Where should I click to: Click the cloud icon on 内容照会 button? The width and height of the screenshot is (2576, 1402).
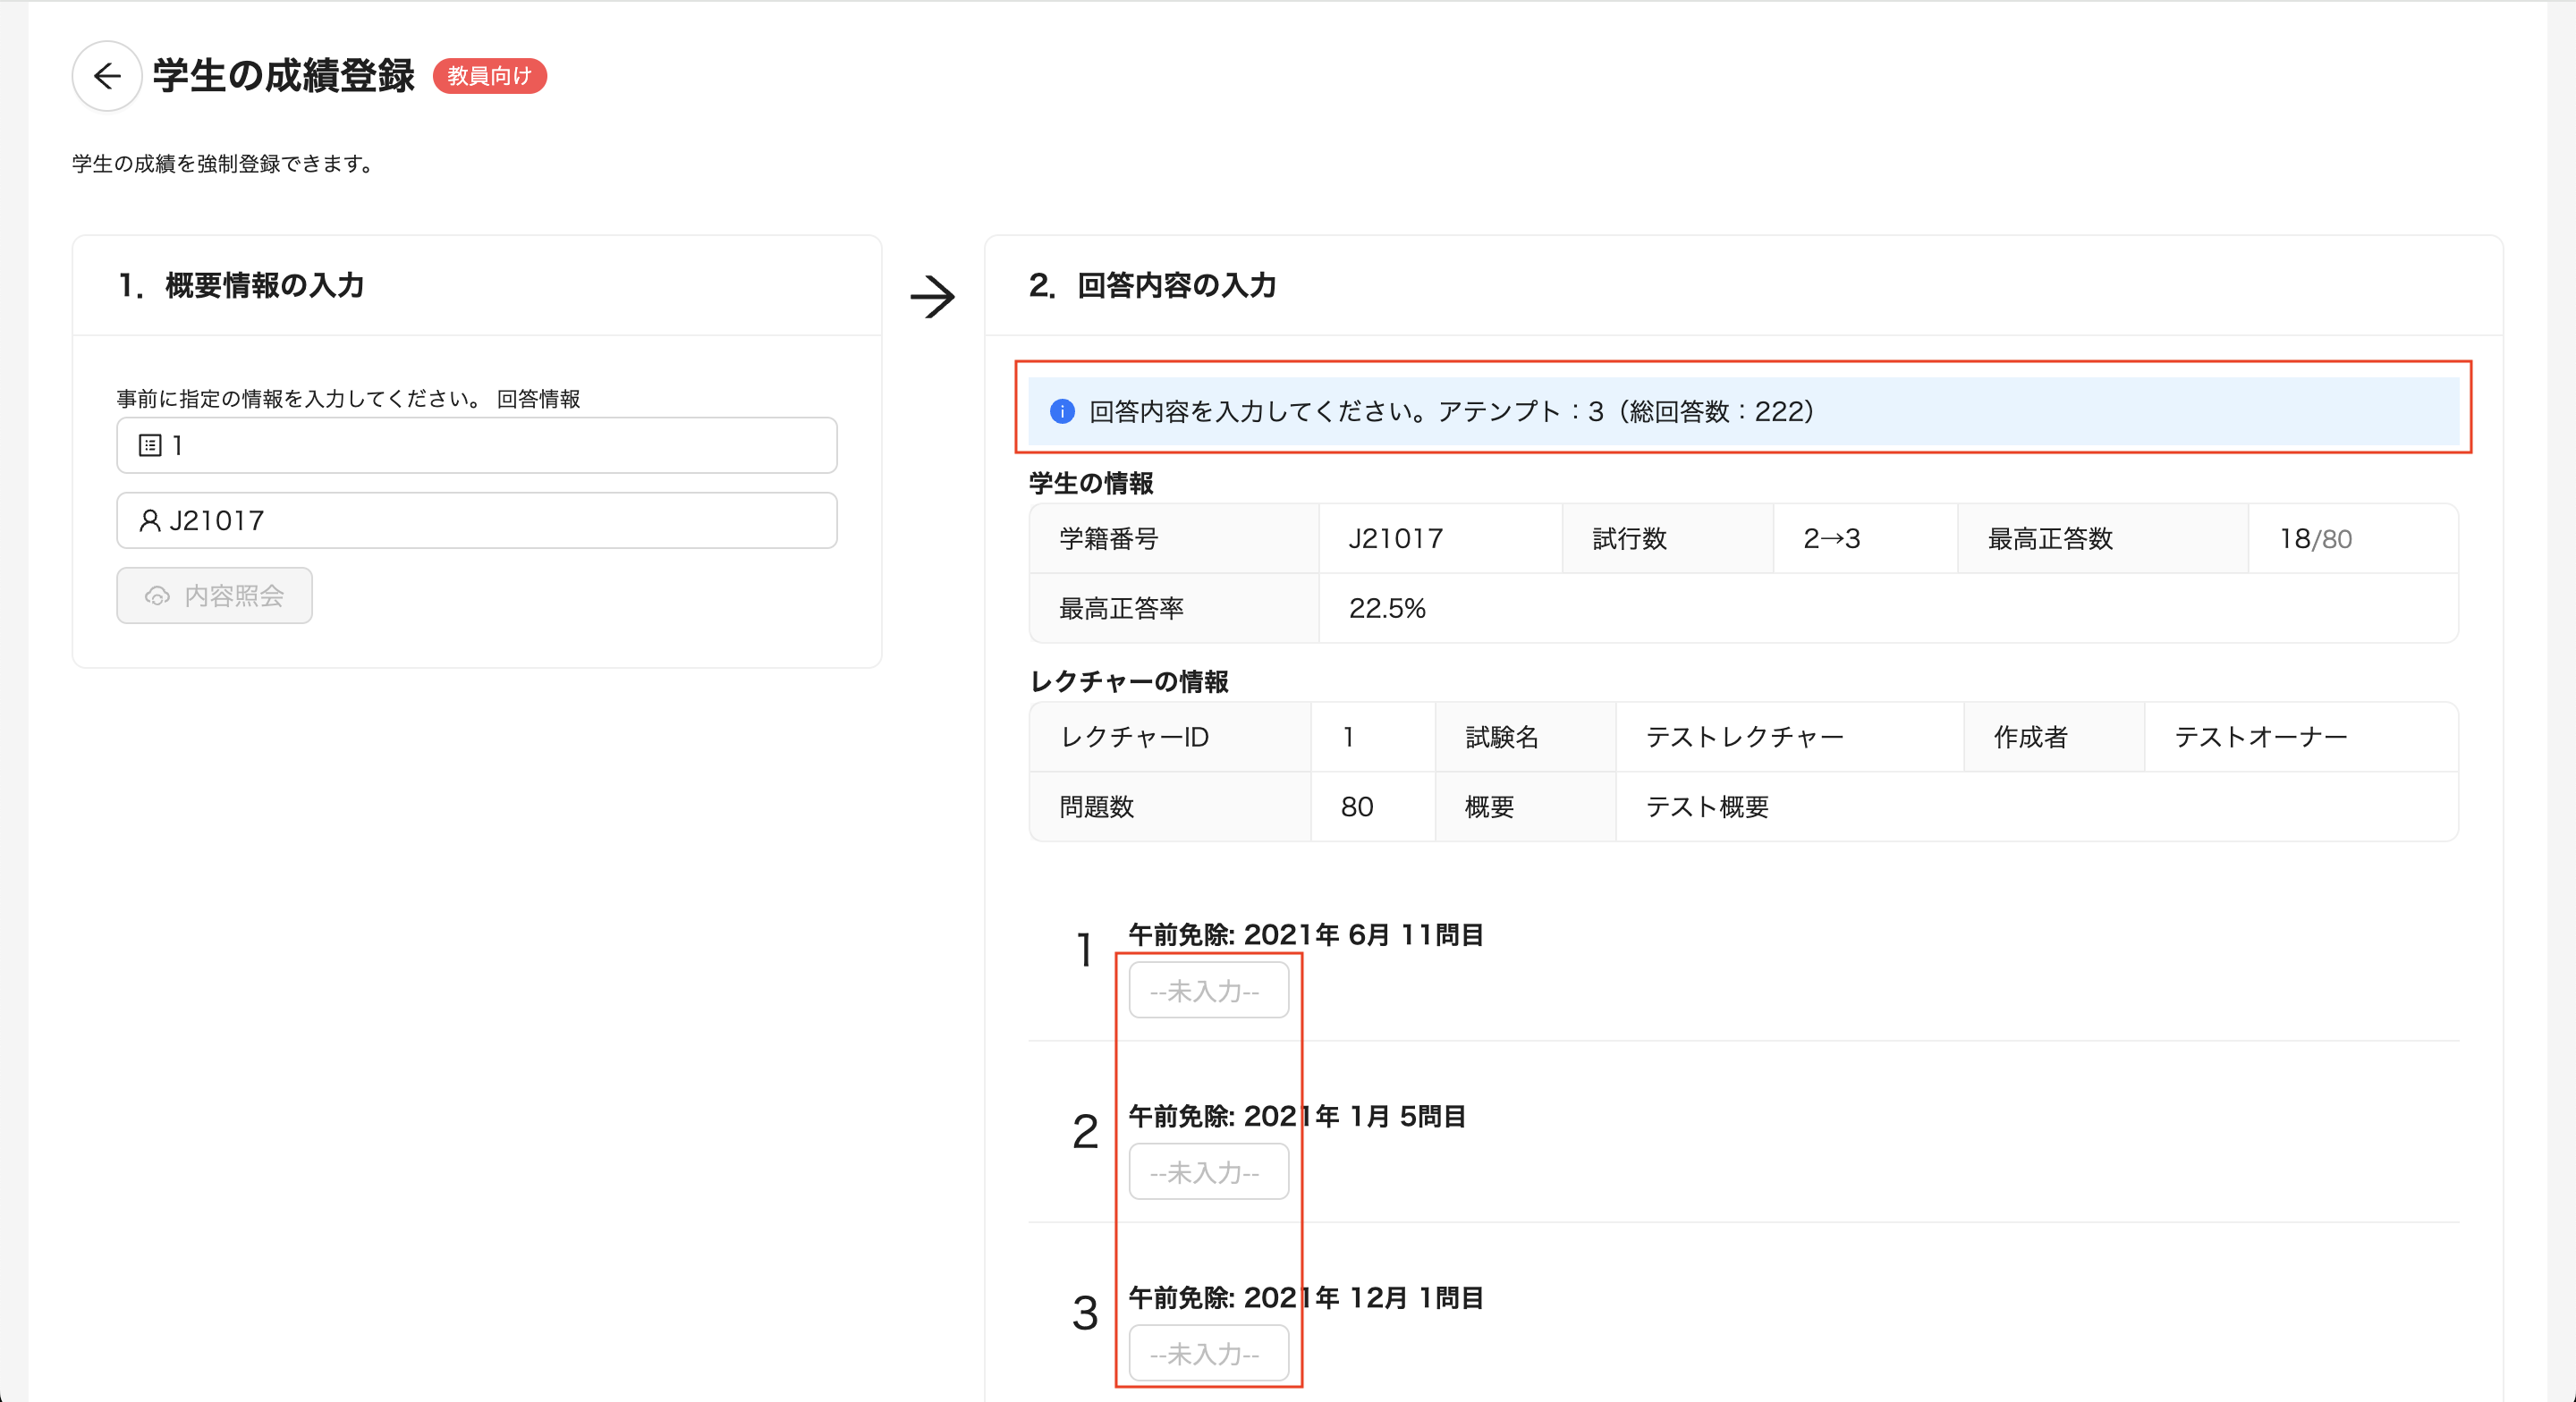click(x=157, y=596)
